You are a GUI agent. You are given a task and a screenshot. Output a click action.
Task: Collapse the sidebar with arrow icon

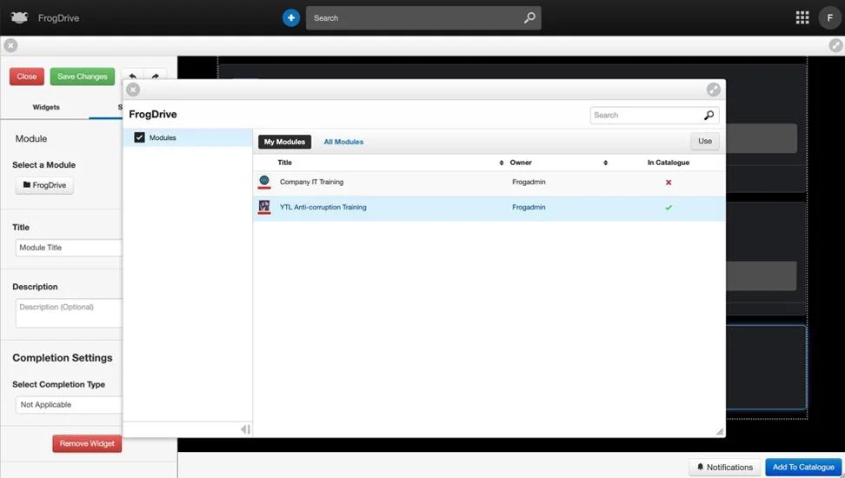point(245,429)
